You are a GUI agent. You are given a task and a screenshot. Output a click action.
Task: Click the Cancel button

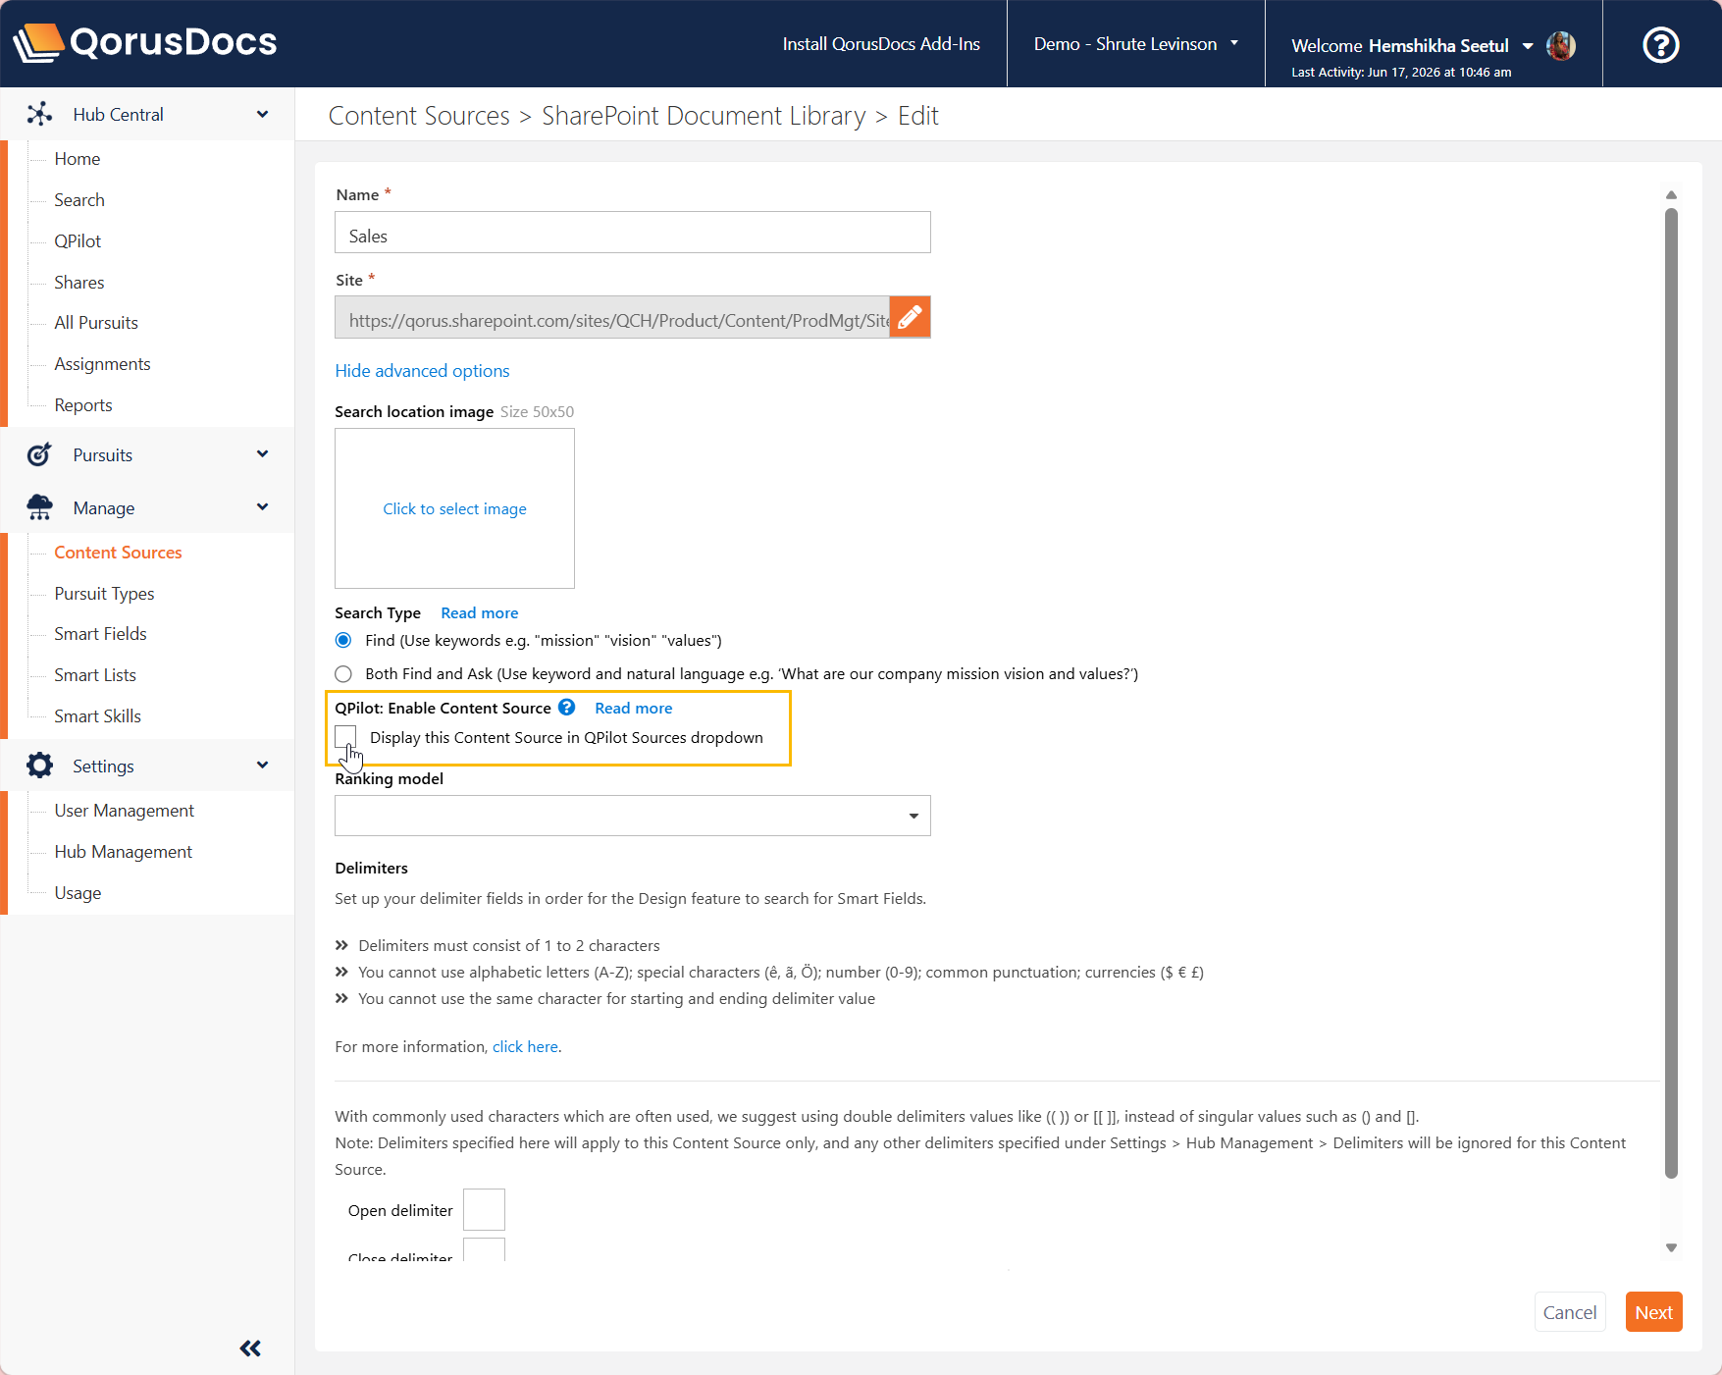1569,1312
